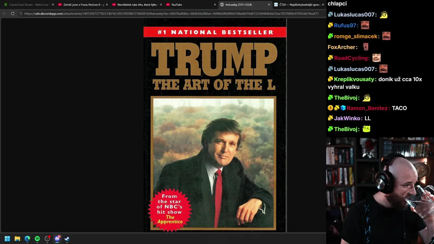Focus the cdn.discordapp.com address bar

click(x=171, y=14)
